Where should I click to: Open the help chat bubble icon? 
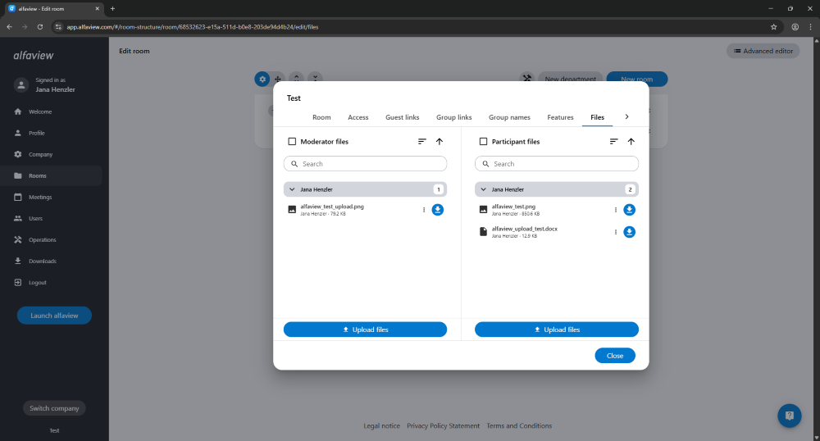(x=789, y=416)
